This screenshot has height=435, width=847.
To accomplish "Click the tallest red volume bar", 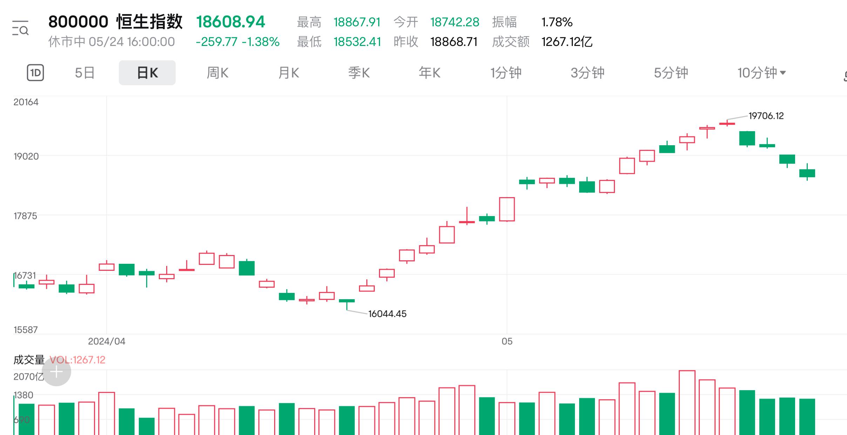I will [x=687, y=403].
